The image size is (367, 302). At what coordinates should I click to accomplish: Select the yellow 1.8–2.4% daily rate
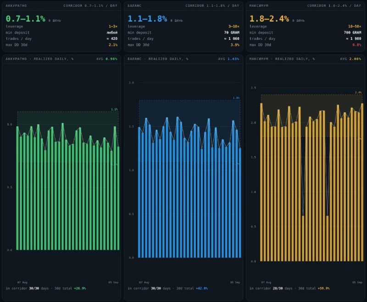(269, 19)
